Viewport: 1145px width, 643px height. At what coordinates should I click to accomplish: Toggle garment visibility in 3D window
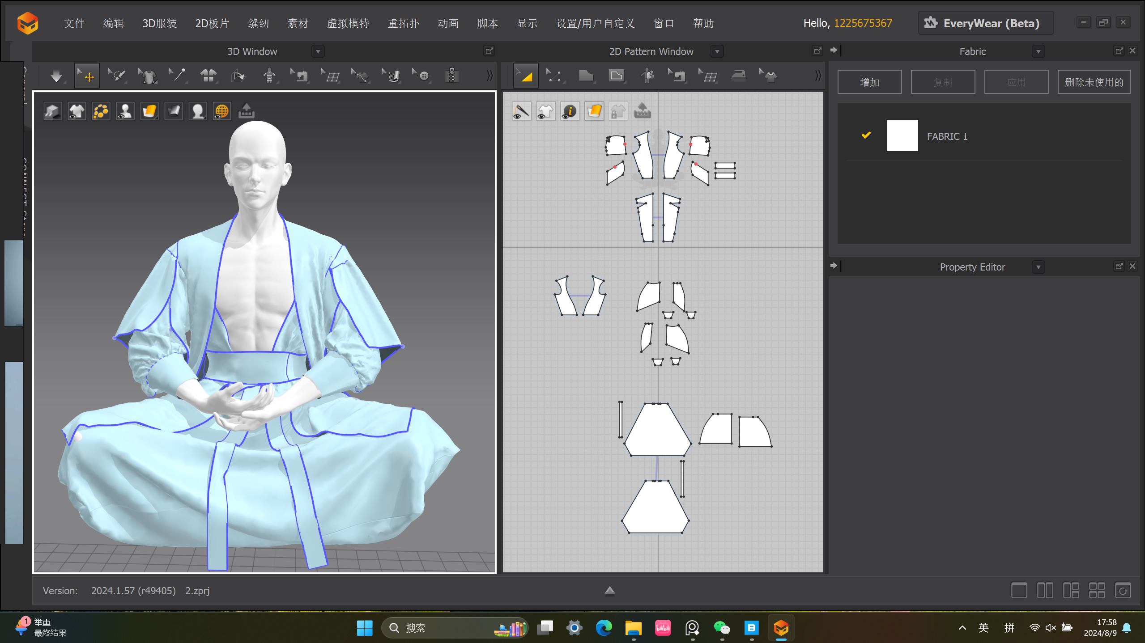pyautogui.click(x=77, y=111)
